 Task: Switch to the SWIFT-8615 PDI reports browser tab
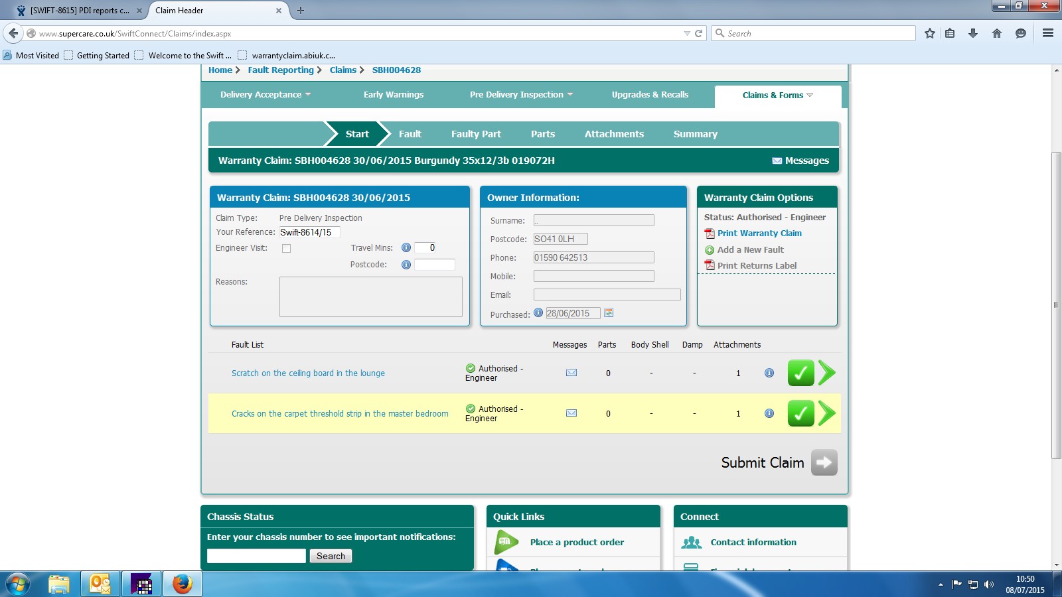point(80,11)
